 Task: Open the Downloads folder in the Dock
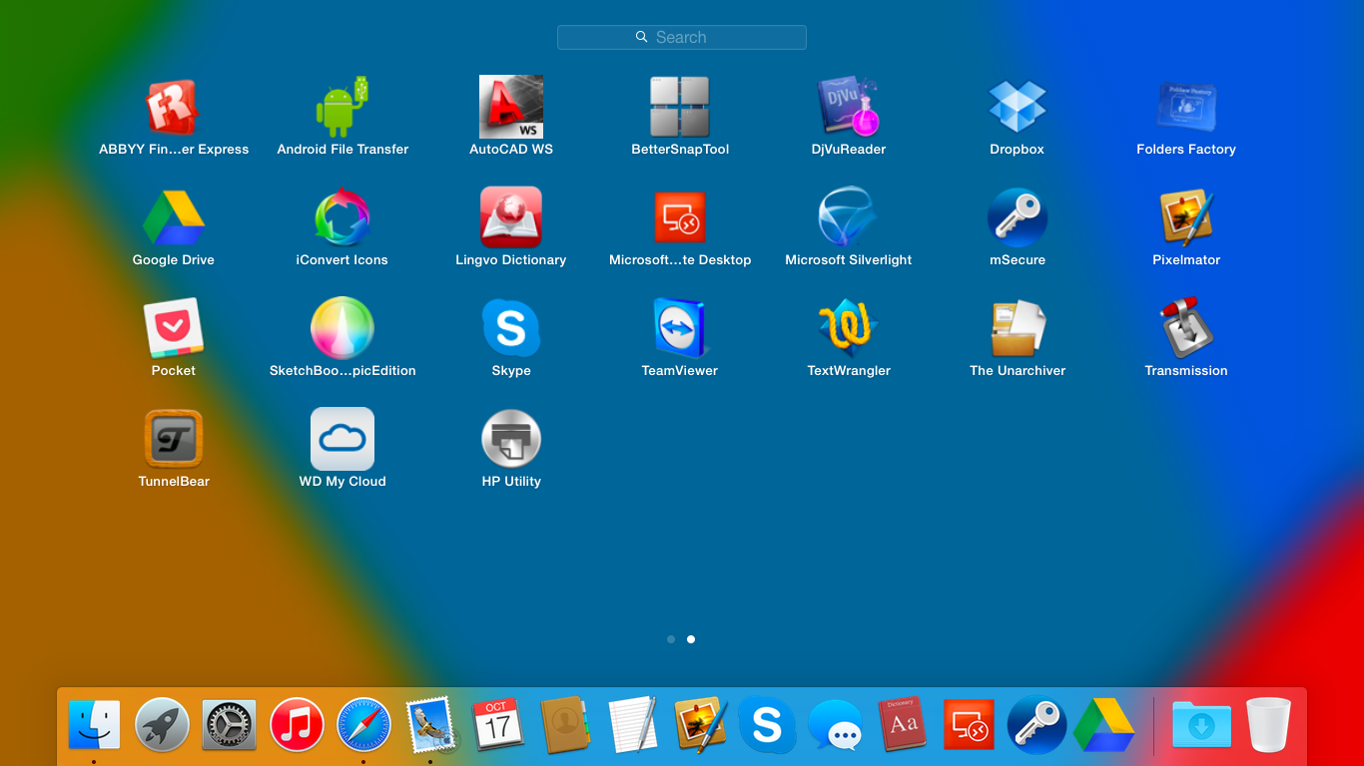coord(1201,724)
